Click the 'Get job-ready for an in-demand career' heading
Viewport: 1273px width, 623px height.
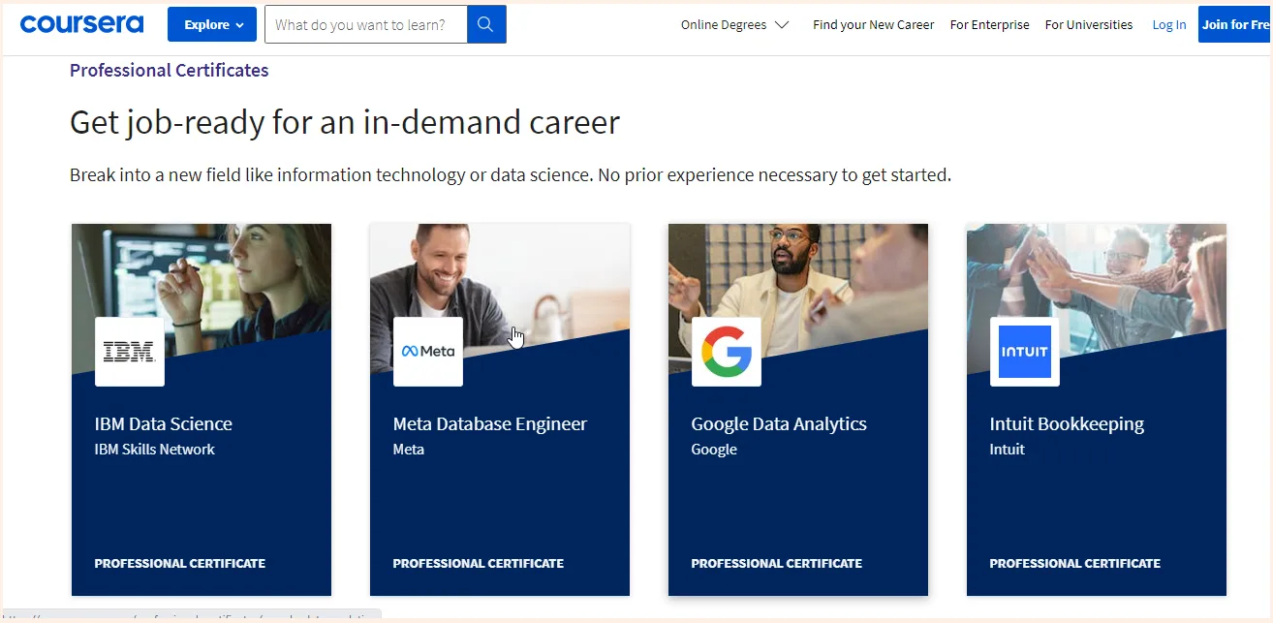pyautogui.click(x=345, y=123)
